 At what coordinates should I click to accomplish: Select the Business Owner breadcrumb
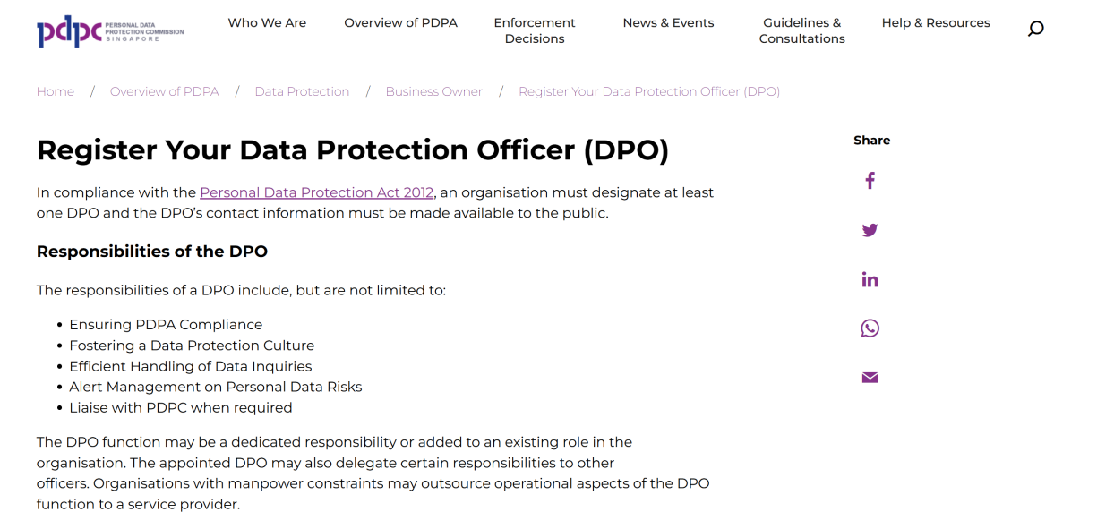click(433, 91)
